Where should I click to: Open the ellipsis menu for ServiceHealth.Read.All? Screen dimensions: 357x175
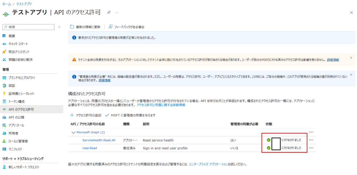311,140
